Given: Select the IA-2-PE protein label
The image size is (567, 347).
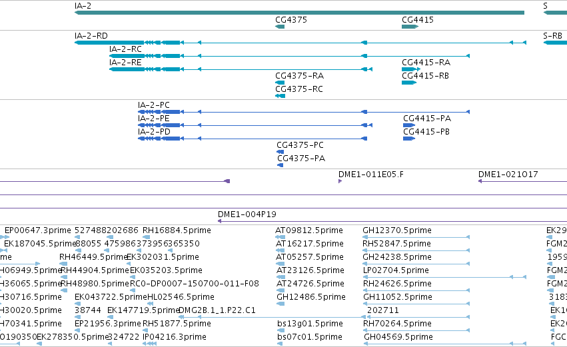Looking at the screenshot, I should (x=154, y=119).
